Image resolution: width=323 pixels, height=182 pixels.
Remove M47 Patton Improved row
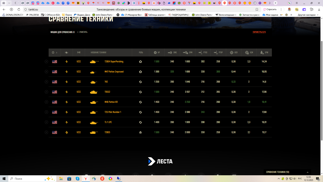tap(46, 72)
